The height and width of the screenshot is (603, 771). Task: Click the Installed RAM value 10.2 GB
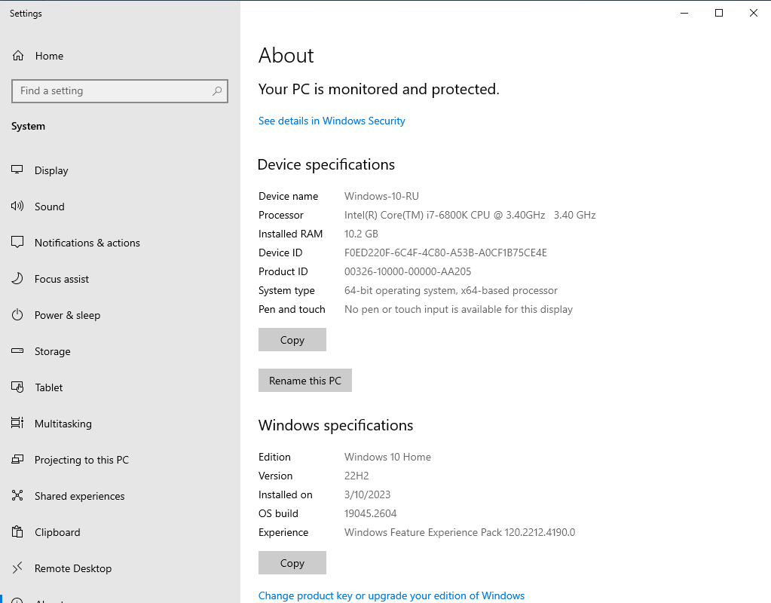pyautogui.click(x=362, y=234)
